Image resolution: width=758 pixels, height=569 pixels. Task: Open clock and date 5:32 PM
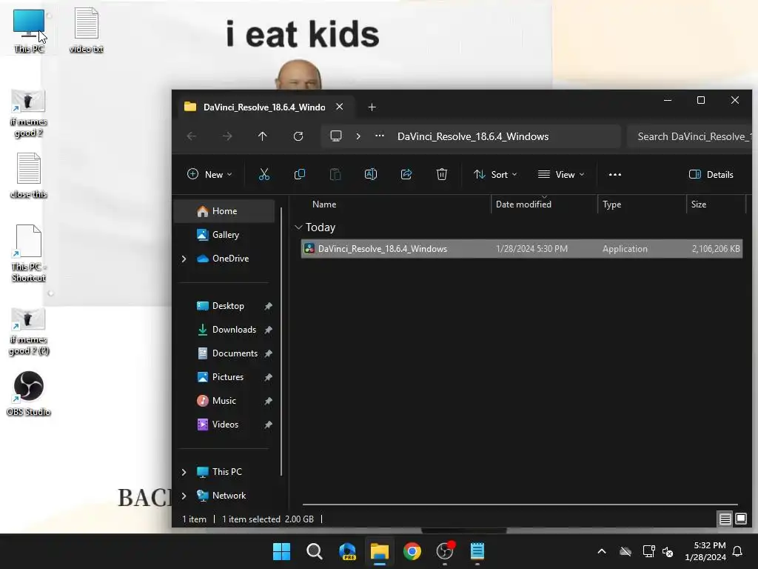[x=705, y=551]
